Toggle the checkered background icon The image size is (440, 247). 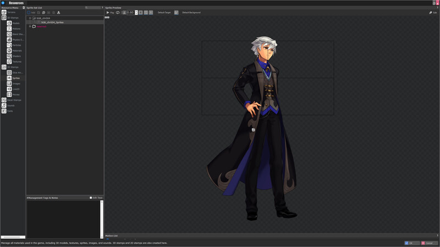coord(176,13)
